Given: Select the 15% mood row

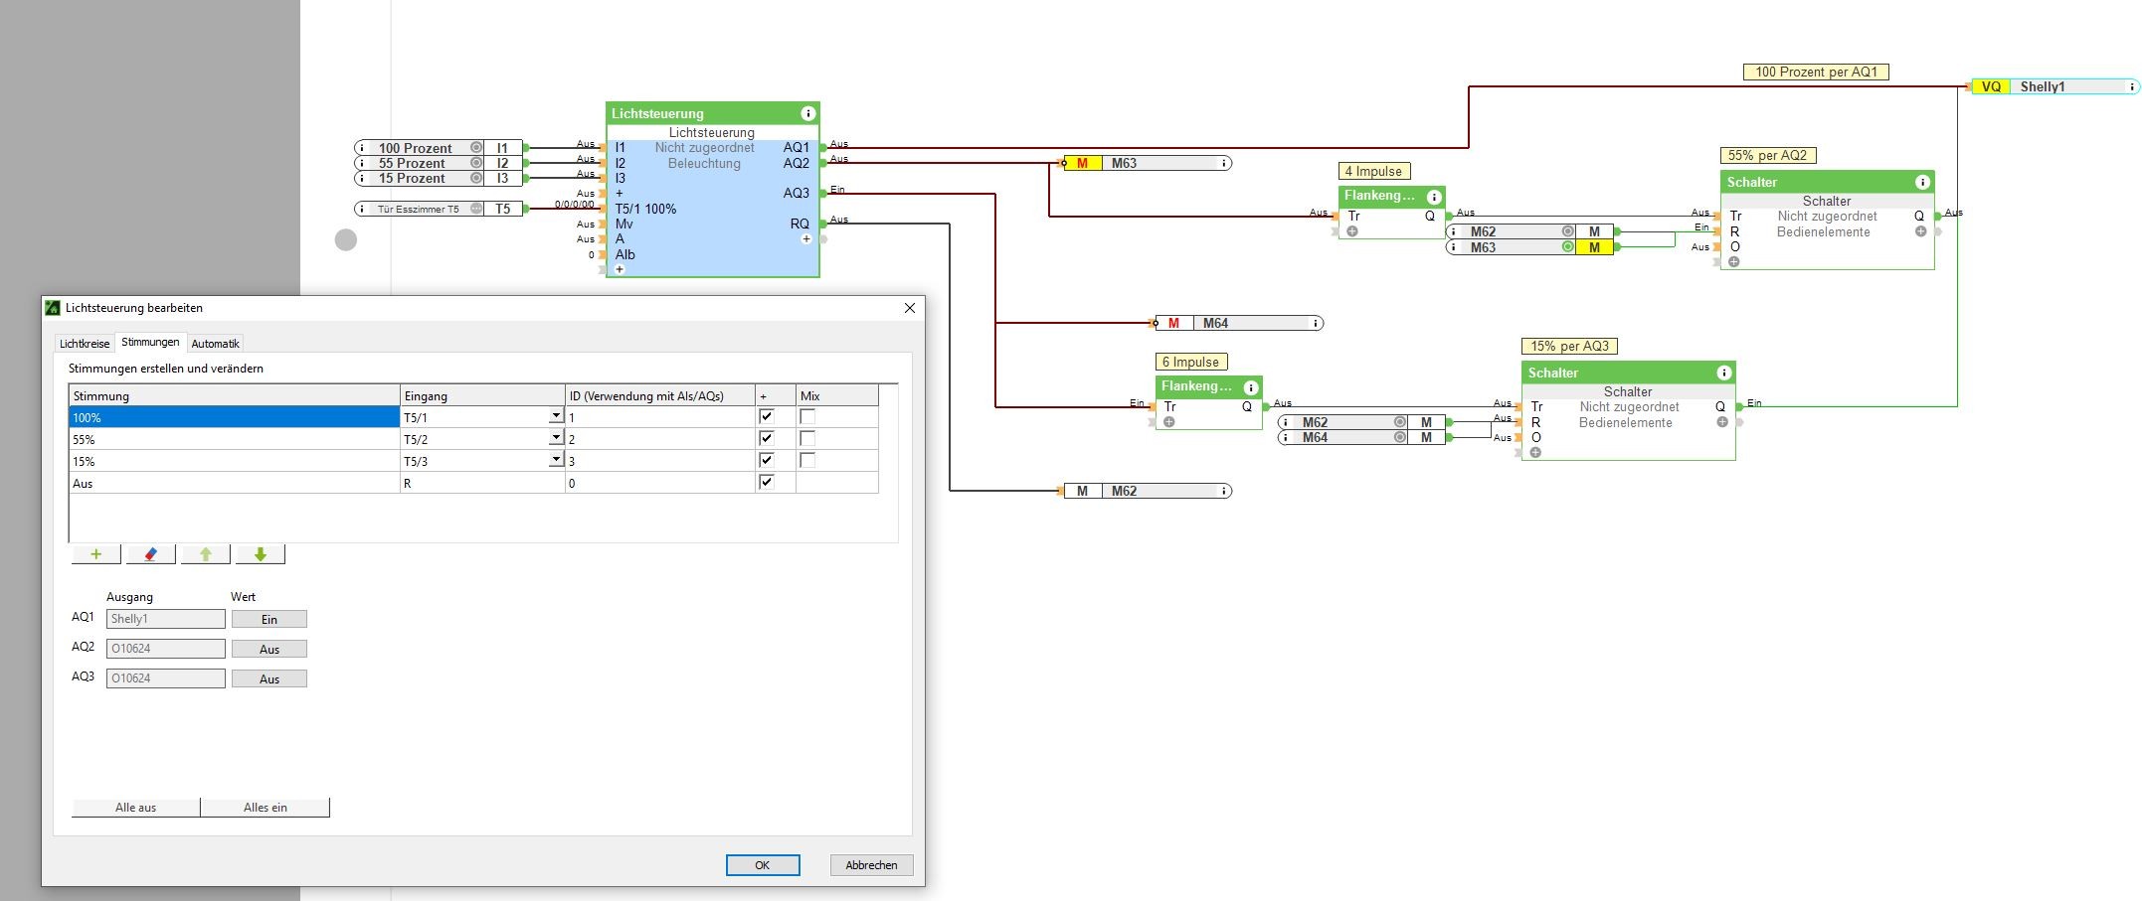Looking at the screenshot, I should pyautogui.click(x=234, y=461).
